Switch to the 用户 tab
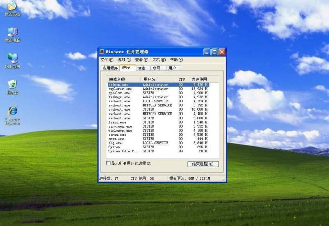The image size is (329, 226). tap(173, 68)
